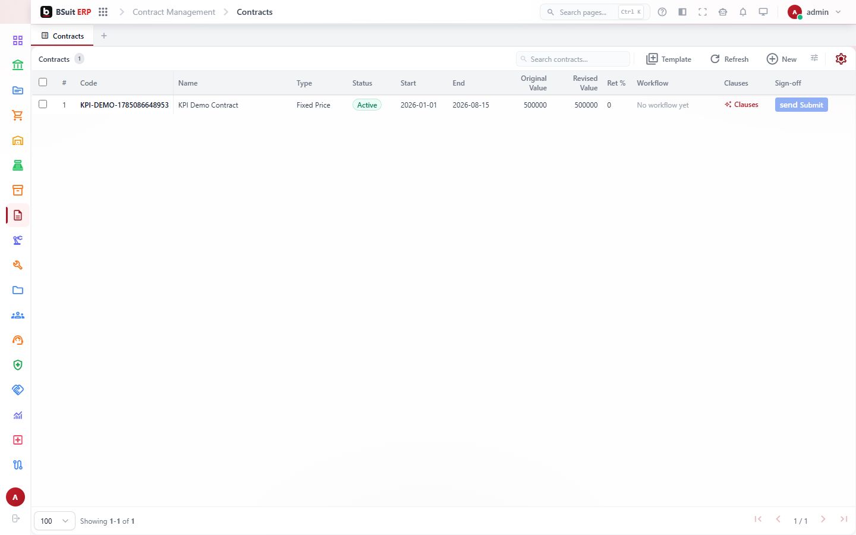This screenshot has height=535, width=856.
Task: Open the orange archive box module in sidebar
Action: click(18, 190)
